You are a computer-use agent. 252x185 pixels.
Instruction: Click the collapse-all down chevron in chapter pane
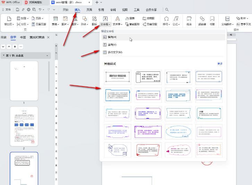tap(3, 47)
